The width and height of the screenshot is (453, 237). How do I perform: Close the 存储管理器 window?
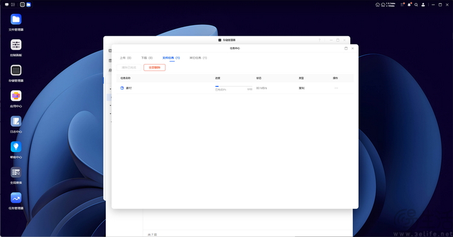[344, 40]
